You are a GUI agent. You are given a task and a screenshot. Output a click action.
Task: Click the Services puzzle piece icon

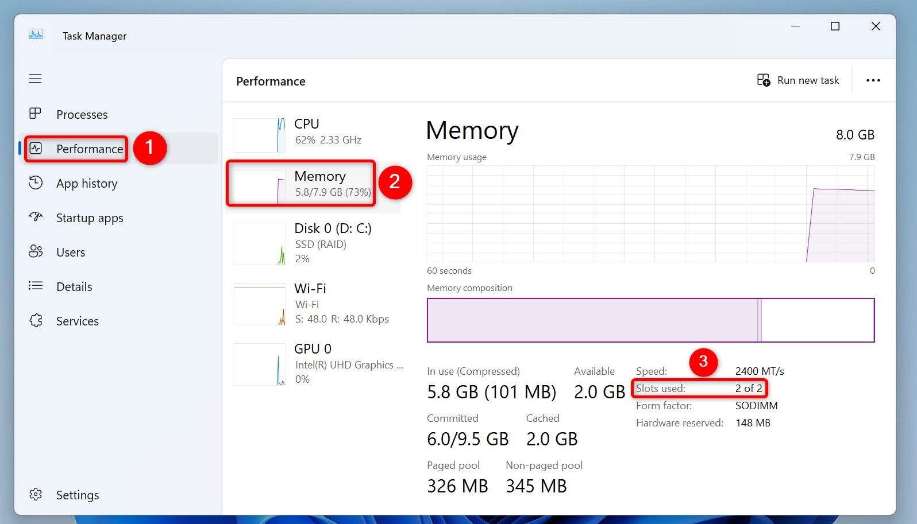(36, 320)
